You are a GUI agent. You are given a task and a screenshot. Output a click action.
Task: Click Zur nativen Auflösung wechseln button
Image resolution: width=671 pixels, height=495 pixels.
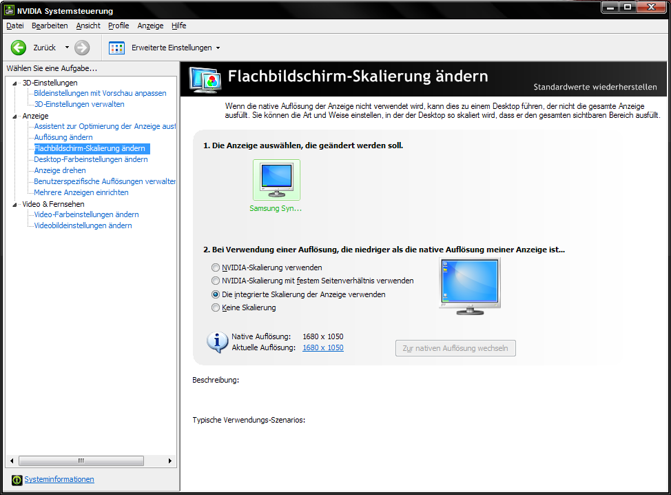tap(455, 348)
